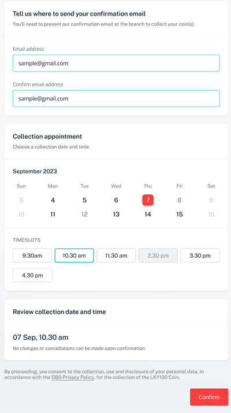
Task: Open the DBS Privacy Policy link
Action: (x=73, y=377)
